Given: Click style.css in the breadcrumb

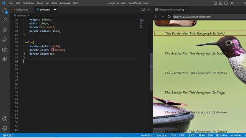Looking at the screenshot, I should pyautogui.click(x=22, y=15).
